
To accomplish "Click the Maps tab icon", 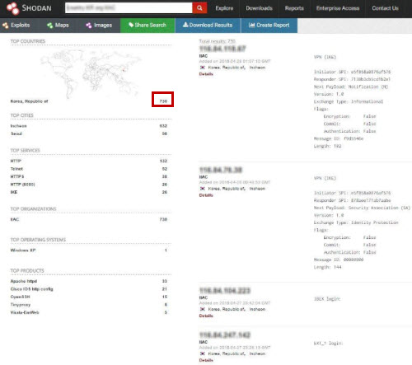I will click(49, 26).
